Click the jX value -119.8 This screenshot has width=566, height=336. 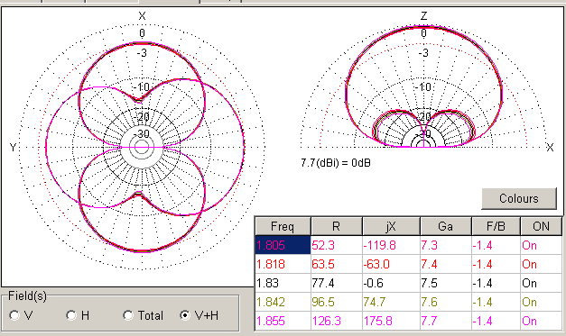coord(391,245)
